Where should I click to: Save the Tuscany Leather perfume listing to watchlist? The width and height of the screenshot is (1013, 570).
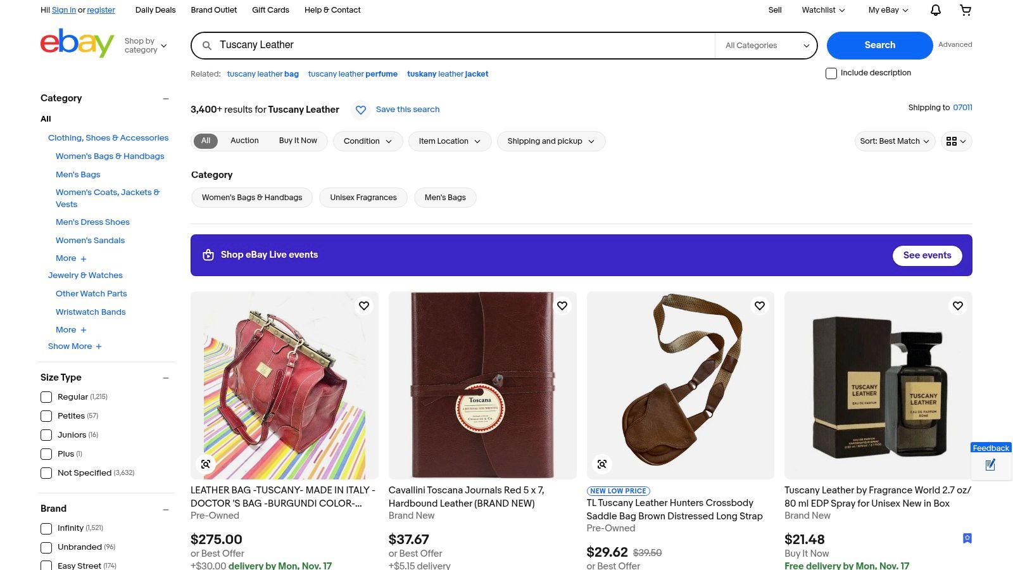point(957,306)
